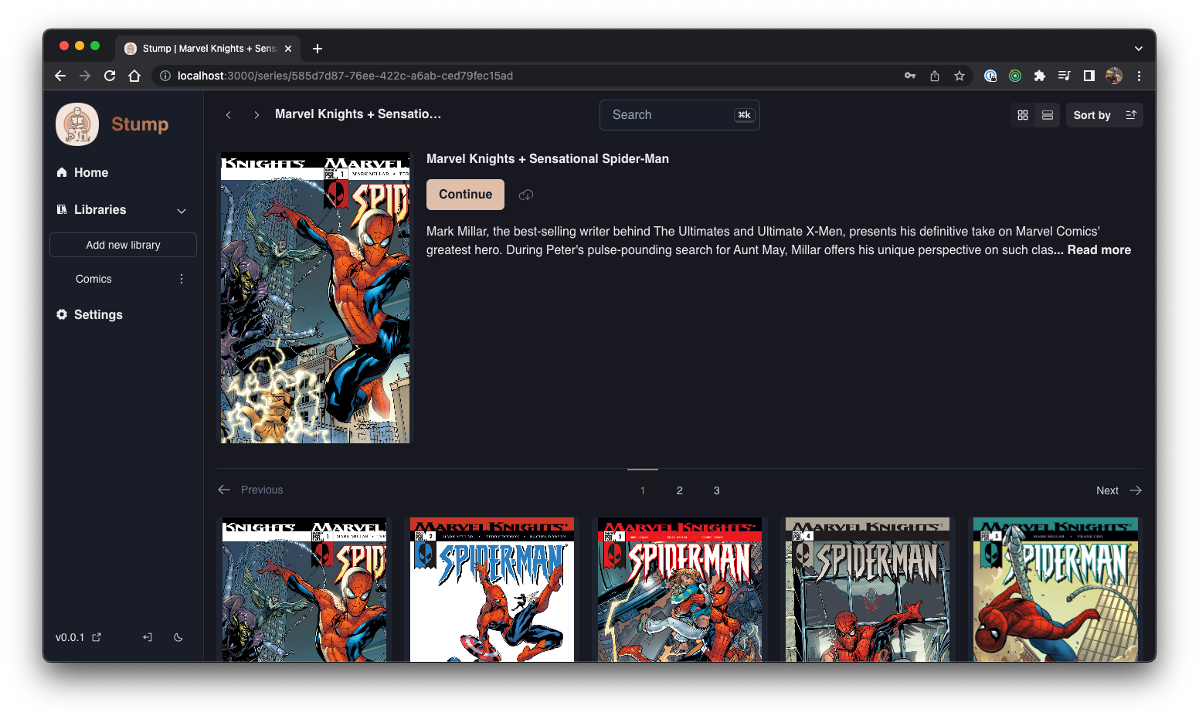Screen dimensions: 1199x719
Task: Click browser share page icon
Action: point(935,76)
